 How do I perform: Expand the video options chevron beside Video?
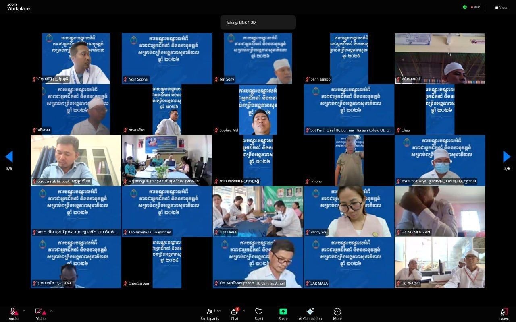click(51, 311)
